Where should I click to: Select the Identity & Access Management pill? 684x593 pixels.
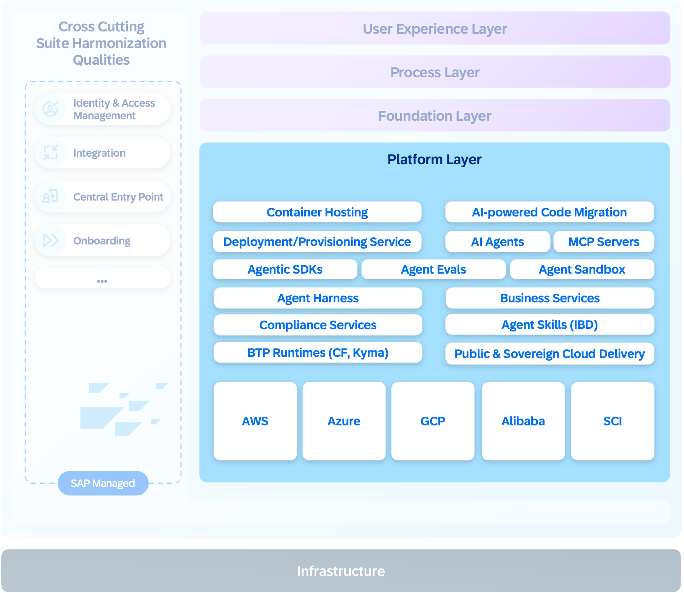[x=102, y=109]
